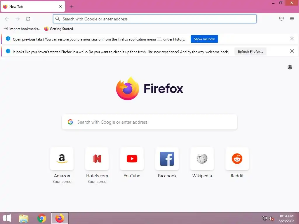The image size is (299, 224).
Task: Restore down the Firefox window
Action: (281, 3)
